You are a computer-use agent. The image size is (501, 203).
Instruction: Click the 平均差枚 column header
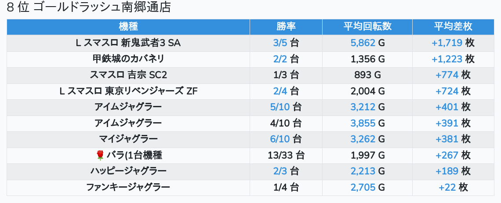(x=453, y=27)
